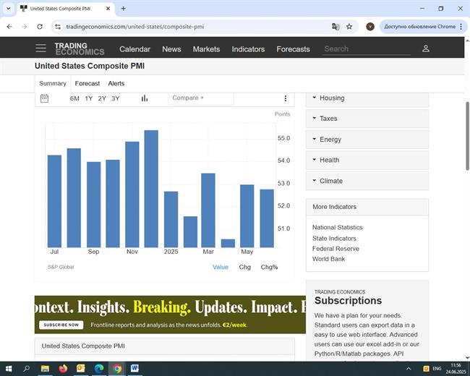Expand the Health category

point(367,160)
